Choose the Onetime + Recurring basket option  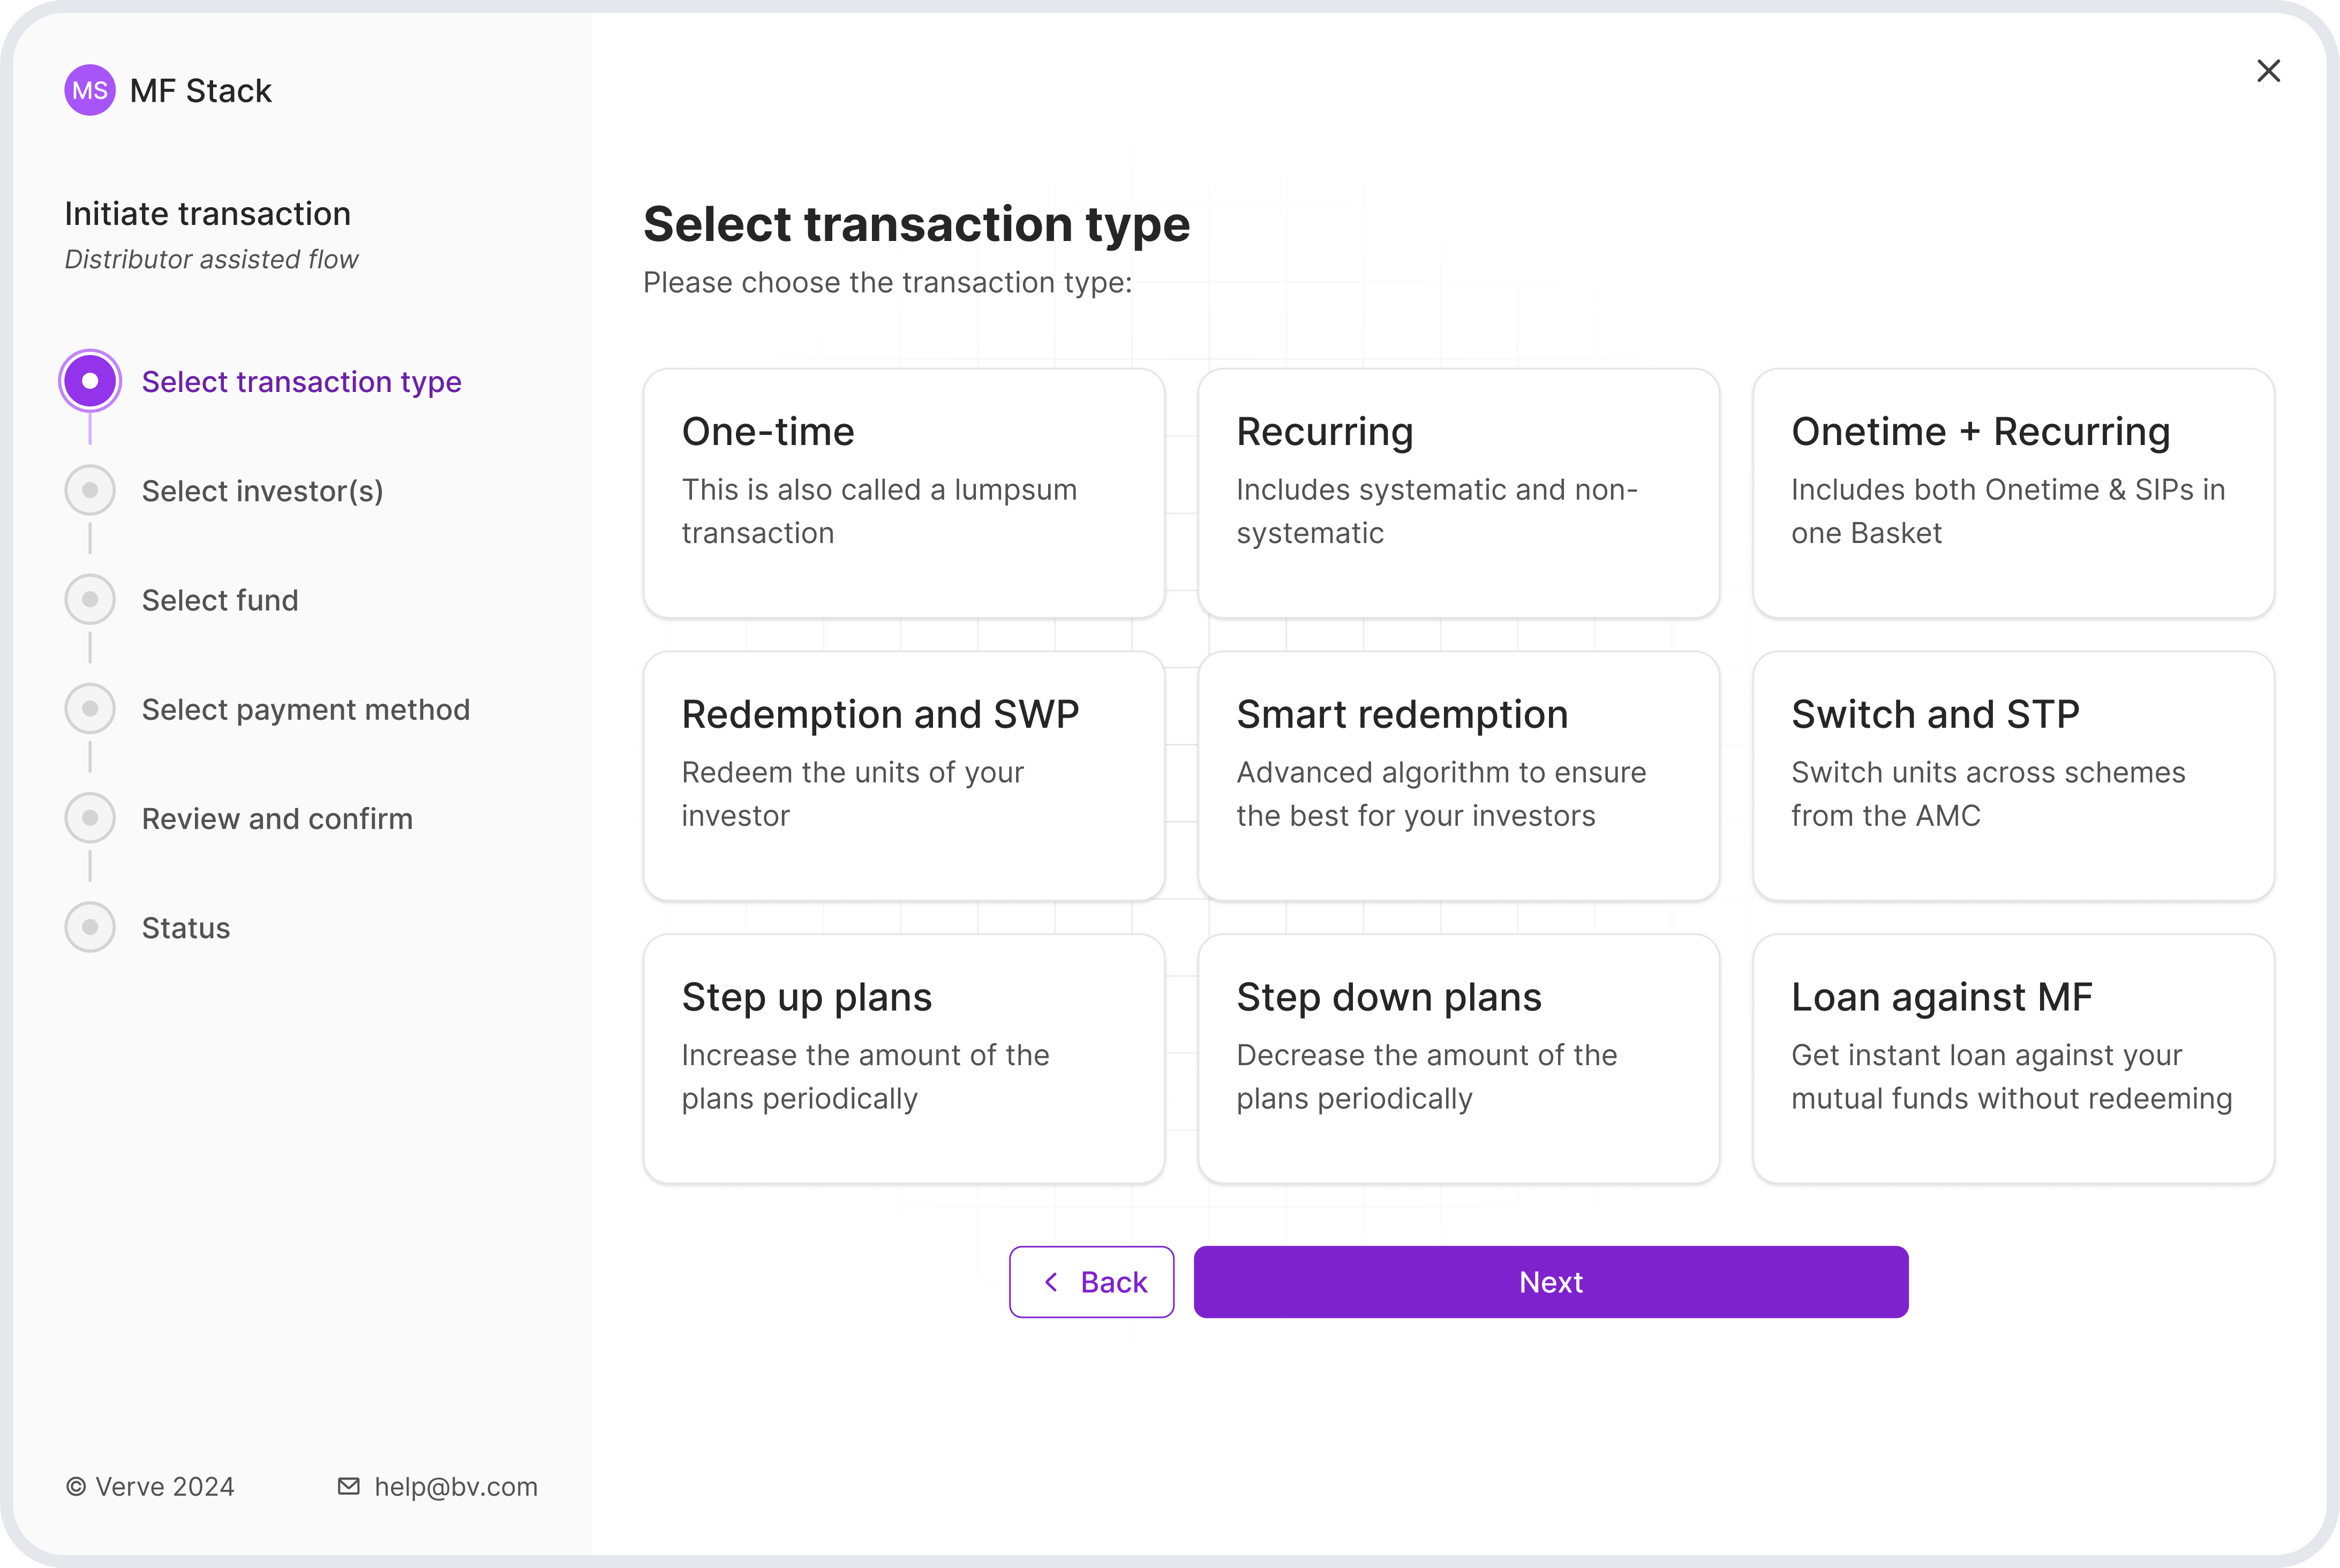click(2014, 493)
